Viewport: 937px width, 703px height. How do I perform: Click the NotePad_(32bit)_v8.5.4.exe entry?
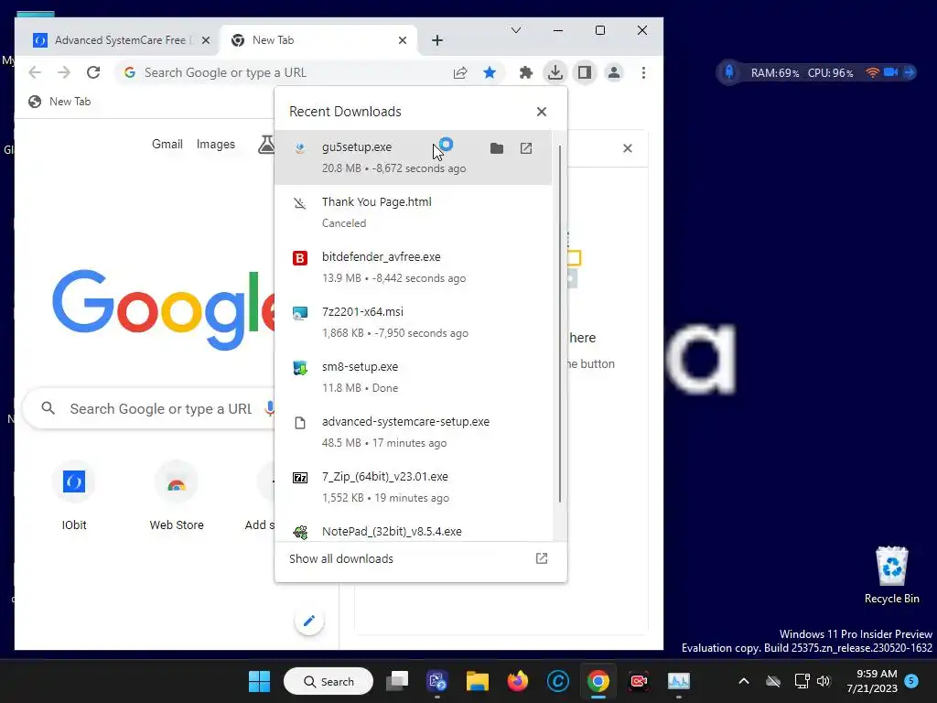pyautogui.click(x=414, y=529)
